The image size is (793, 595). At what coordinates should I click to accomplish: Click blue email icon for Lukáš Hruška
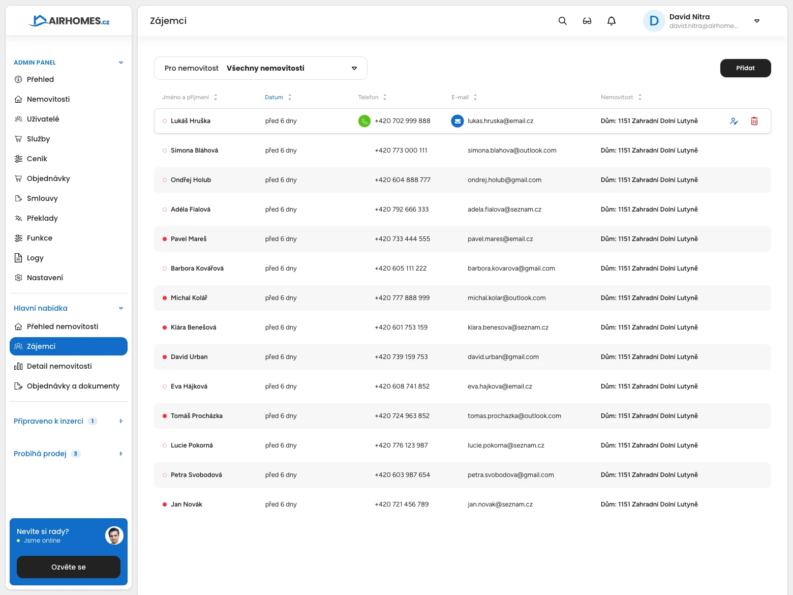[457, 121]
